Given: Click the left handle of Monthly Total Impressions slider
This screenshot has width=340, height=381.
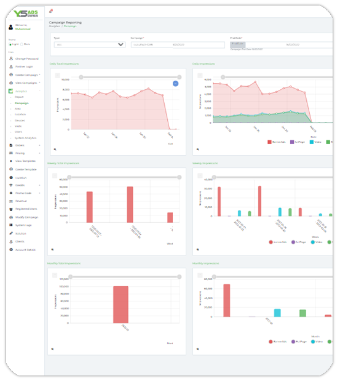Looking at the screenshot, I should tap(70, 277).
